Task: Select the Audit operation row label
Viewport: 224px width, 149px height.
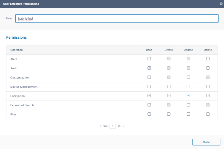Action: [14, 68]
